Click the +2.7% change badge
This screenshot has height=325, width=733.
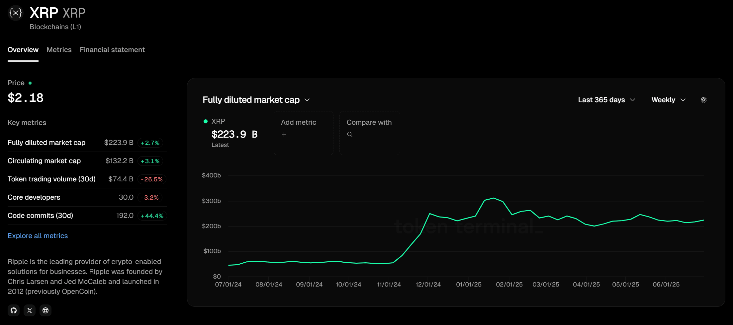150,143
